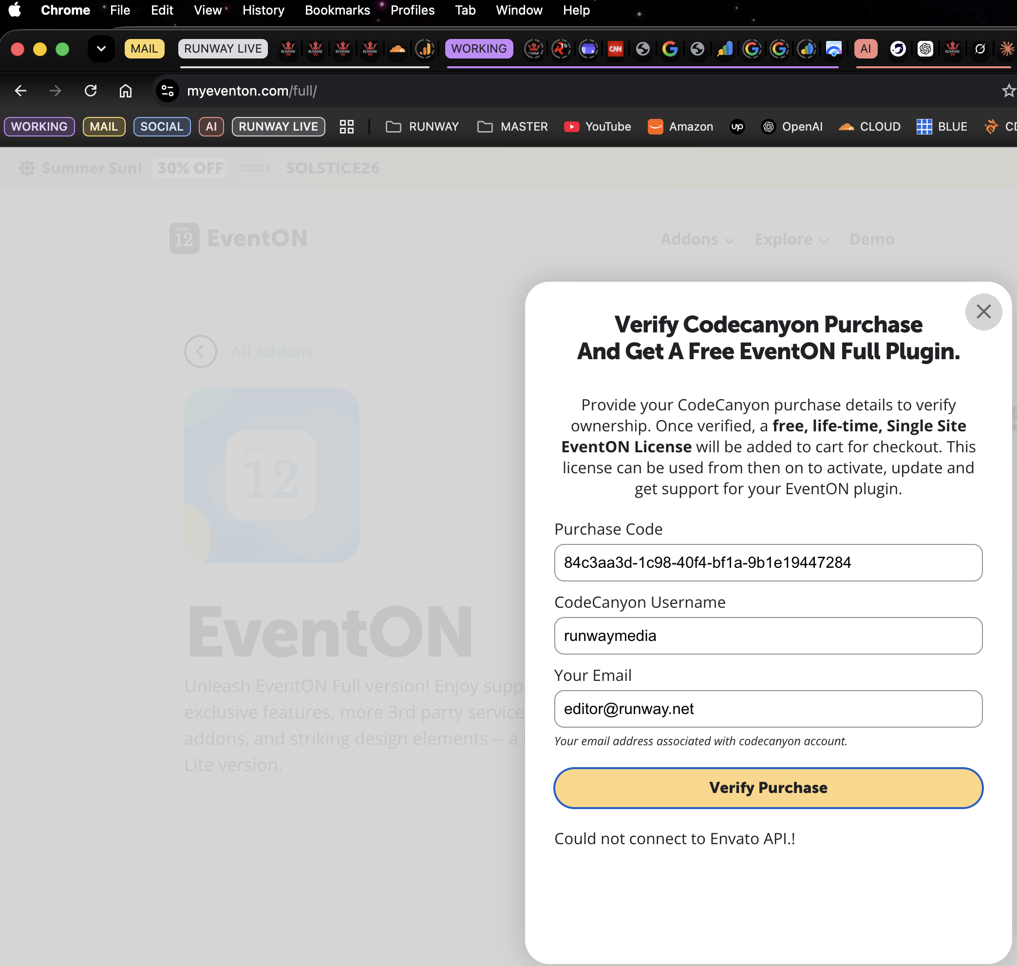This screenshot has height=966, width=1017.
Task: Go back to the previous page
Action: (20, 91)
